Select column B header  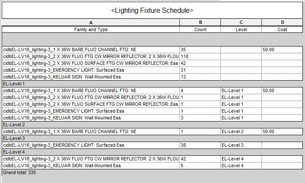pos(200,23)
